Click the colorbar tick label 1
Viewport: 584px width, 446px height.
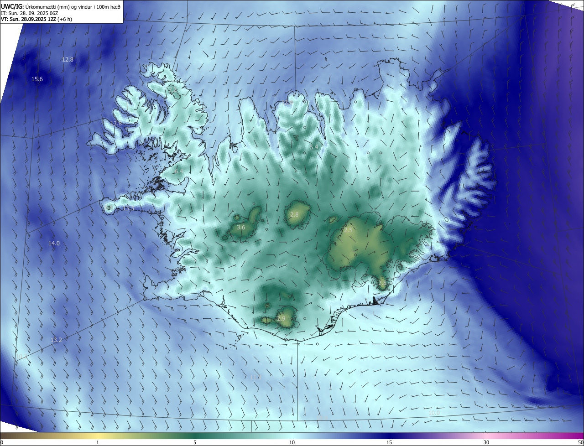(98, 442)
